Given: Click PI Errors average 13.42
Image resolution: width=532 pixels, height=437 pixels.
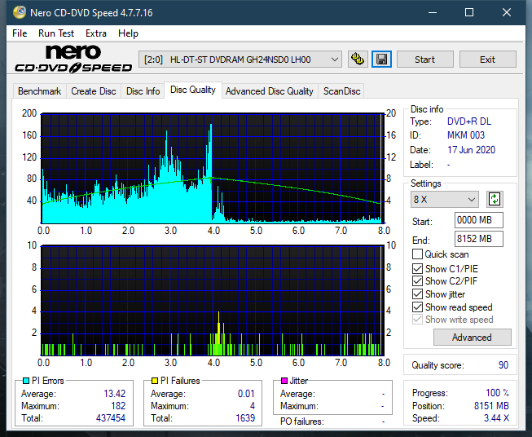Looking at the screenshot, I should click(114, 394).
